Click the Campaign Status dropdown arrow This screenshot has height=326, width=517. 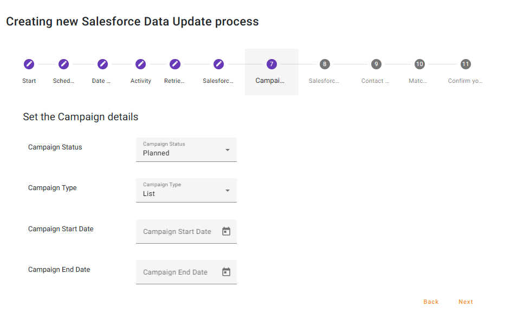(228, 150)
